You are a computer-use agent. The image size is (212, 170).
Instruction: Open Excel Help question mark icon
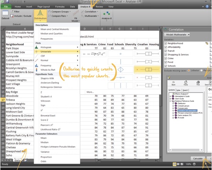pos(207,7)
